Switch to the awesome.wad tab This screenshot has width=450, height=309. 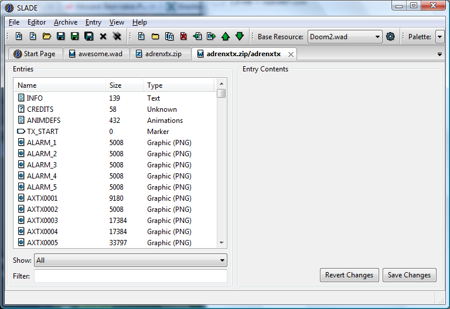tap(96, 54)
